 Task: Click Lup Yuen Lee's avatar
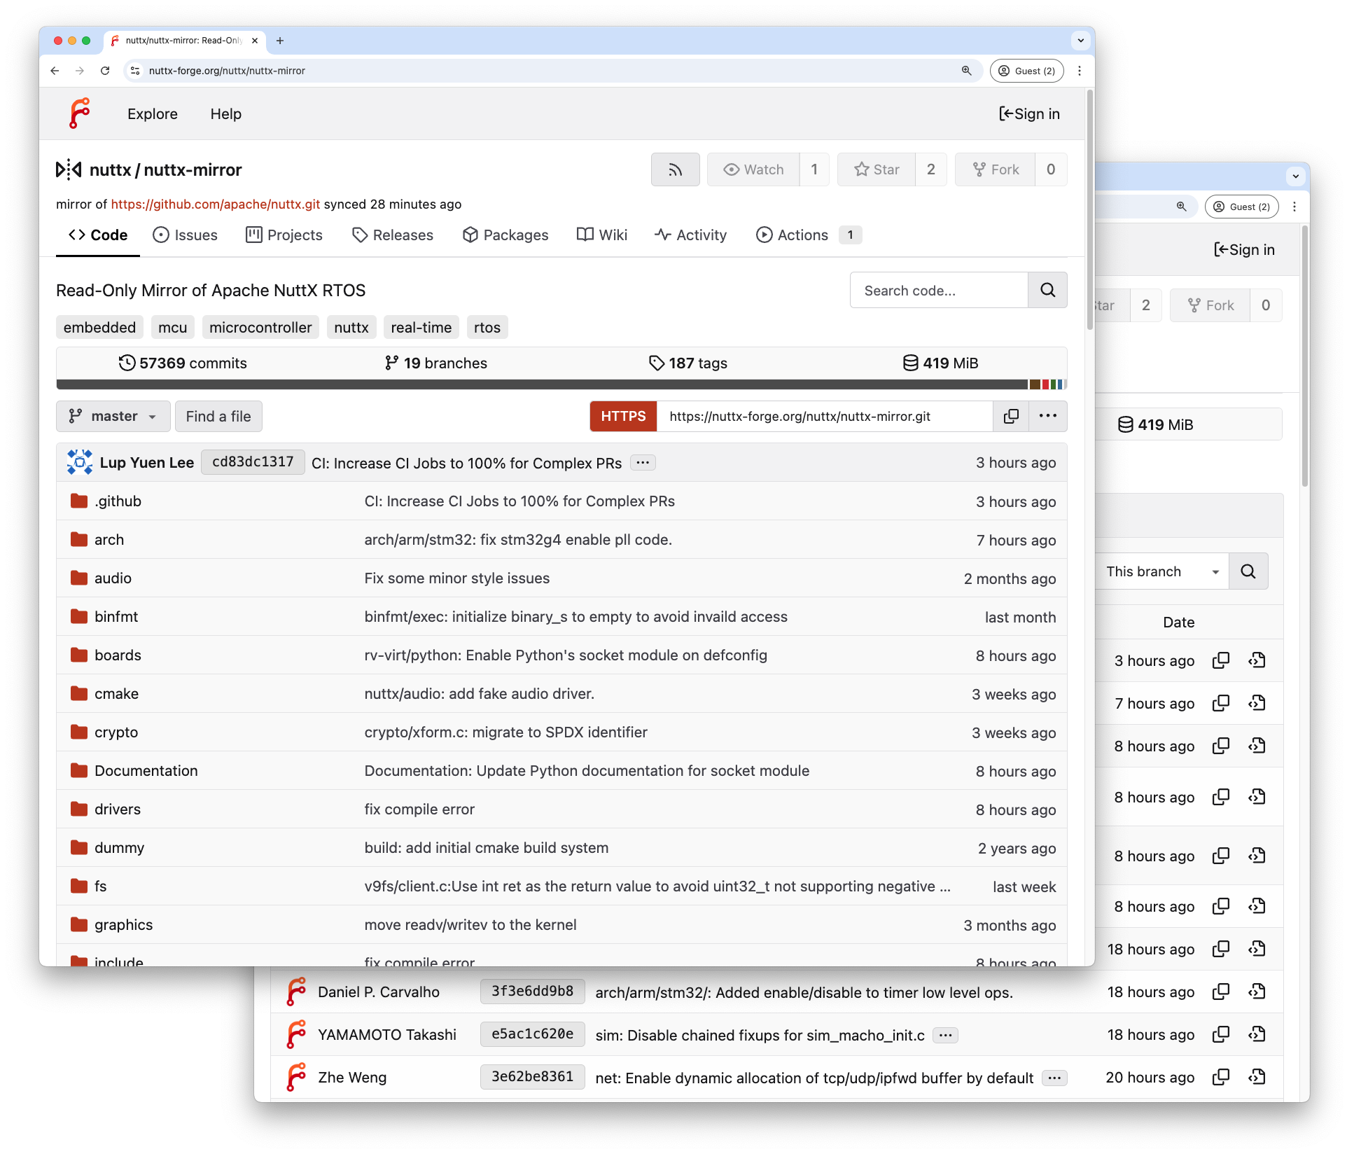(80, 462)
